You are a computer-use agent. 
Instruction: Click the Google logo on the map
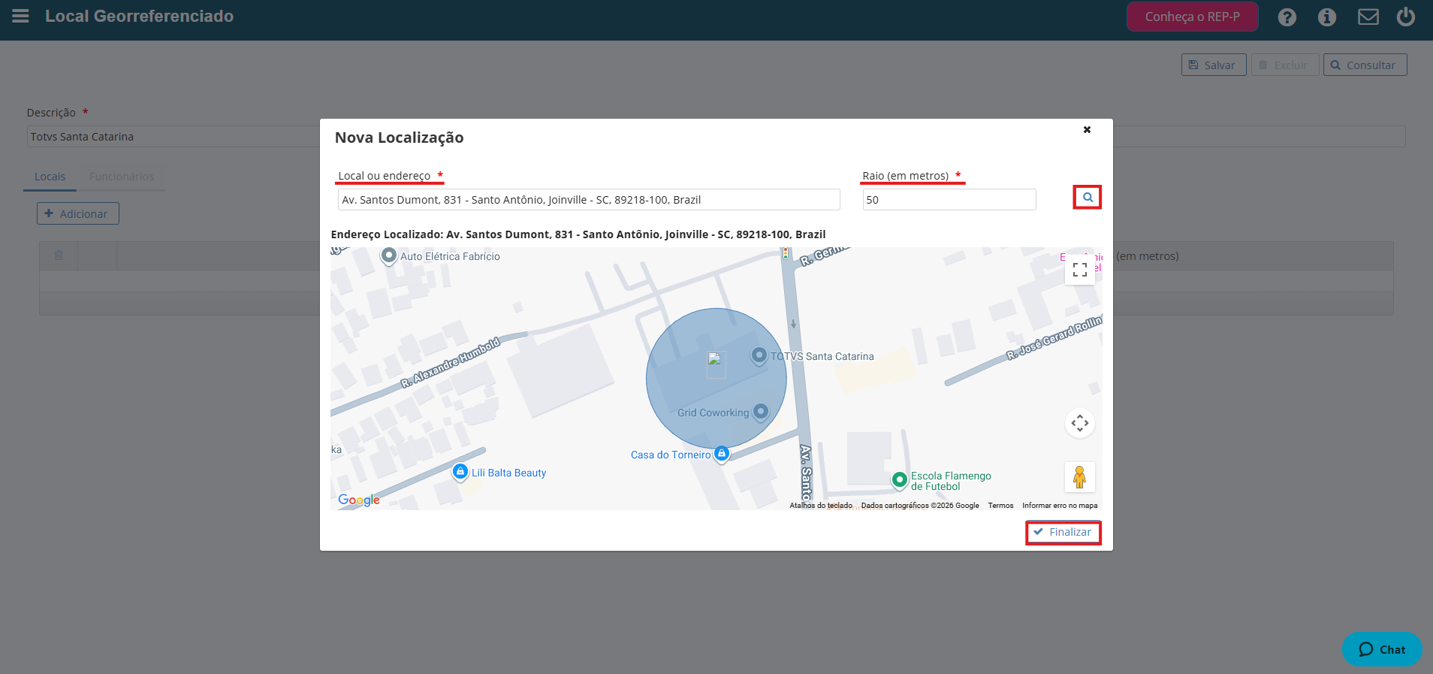pyautogui.click(x=359, y=500)
